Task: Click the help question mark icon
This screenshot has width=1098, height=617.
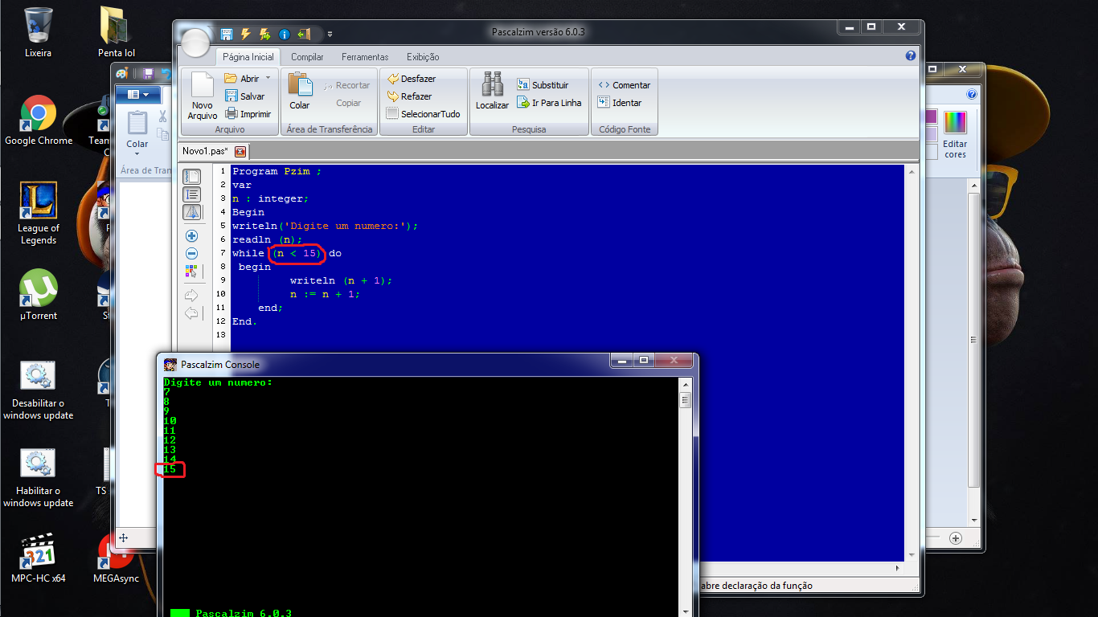Action: click(911, 56)
